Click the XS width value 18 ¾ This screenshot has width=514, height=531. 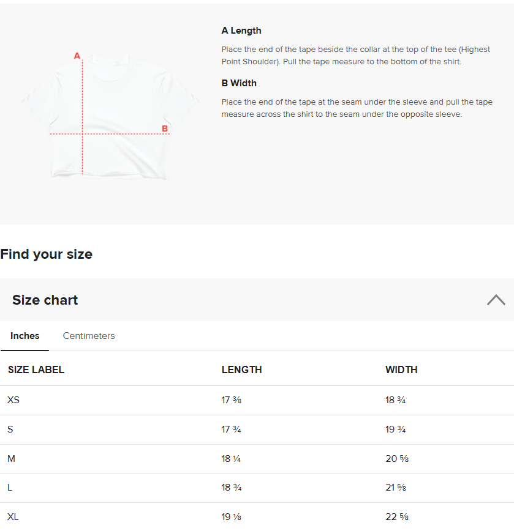pyautogui.click(x=395, y=400)
